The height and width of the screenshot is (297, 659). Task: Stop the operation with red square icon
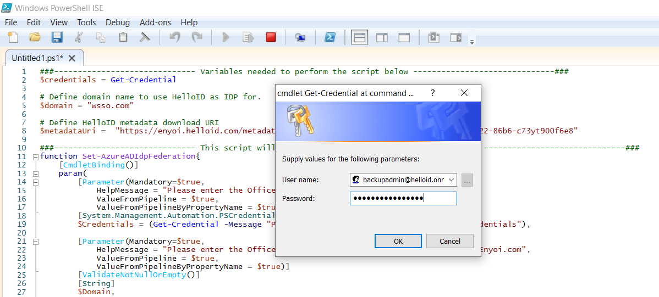point(271,37)
